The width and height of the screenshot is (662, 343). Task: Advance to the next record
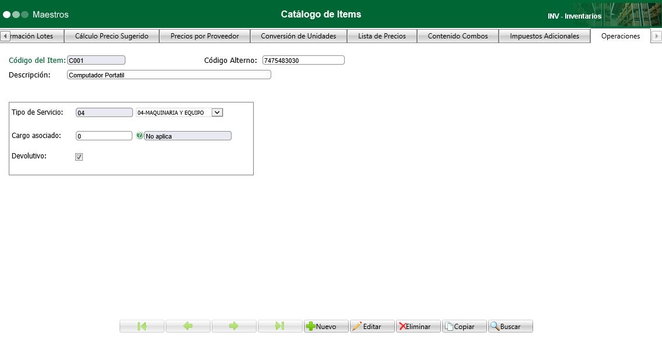[233, 326]
